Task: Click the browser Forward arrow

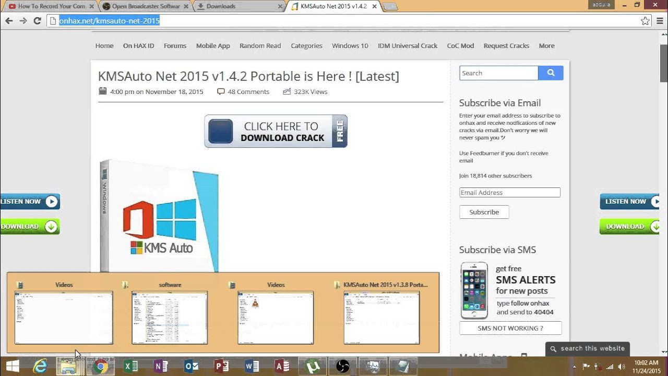Action: coord(23,21)
